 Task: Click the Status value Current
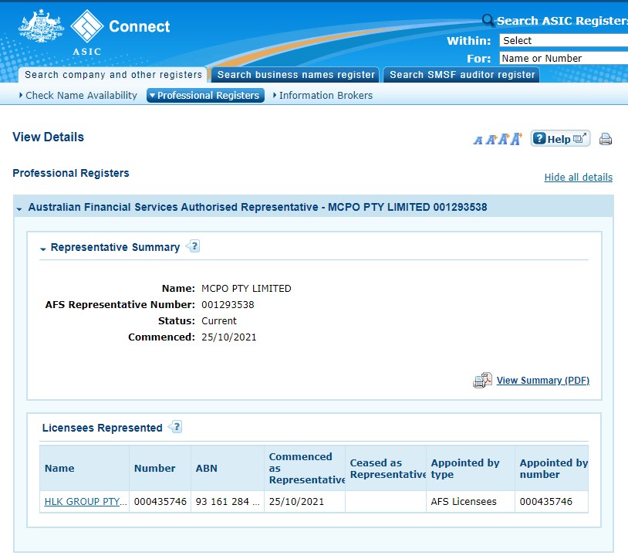tap(219, 320)
